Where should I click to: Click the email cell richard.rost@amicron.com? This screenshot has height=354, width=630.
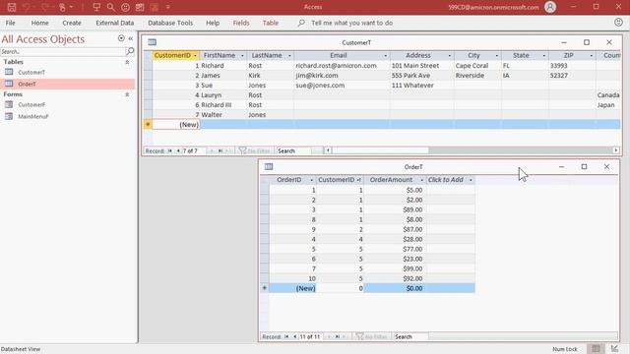pos(342,66)
